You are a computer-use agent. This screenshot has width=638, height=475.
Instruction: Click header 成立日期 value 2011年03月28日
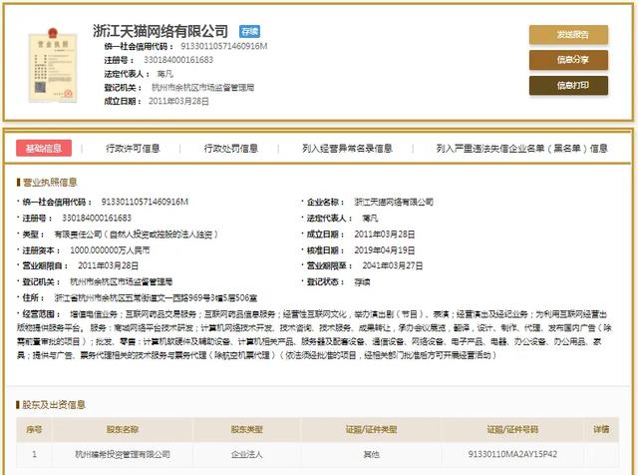tap(178, 101)
